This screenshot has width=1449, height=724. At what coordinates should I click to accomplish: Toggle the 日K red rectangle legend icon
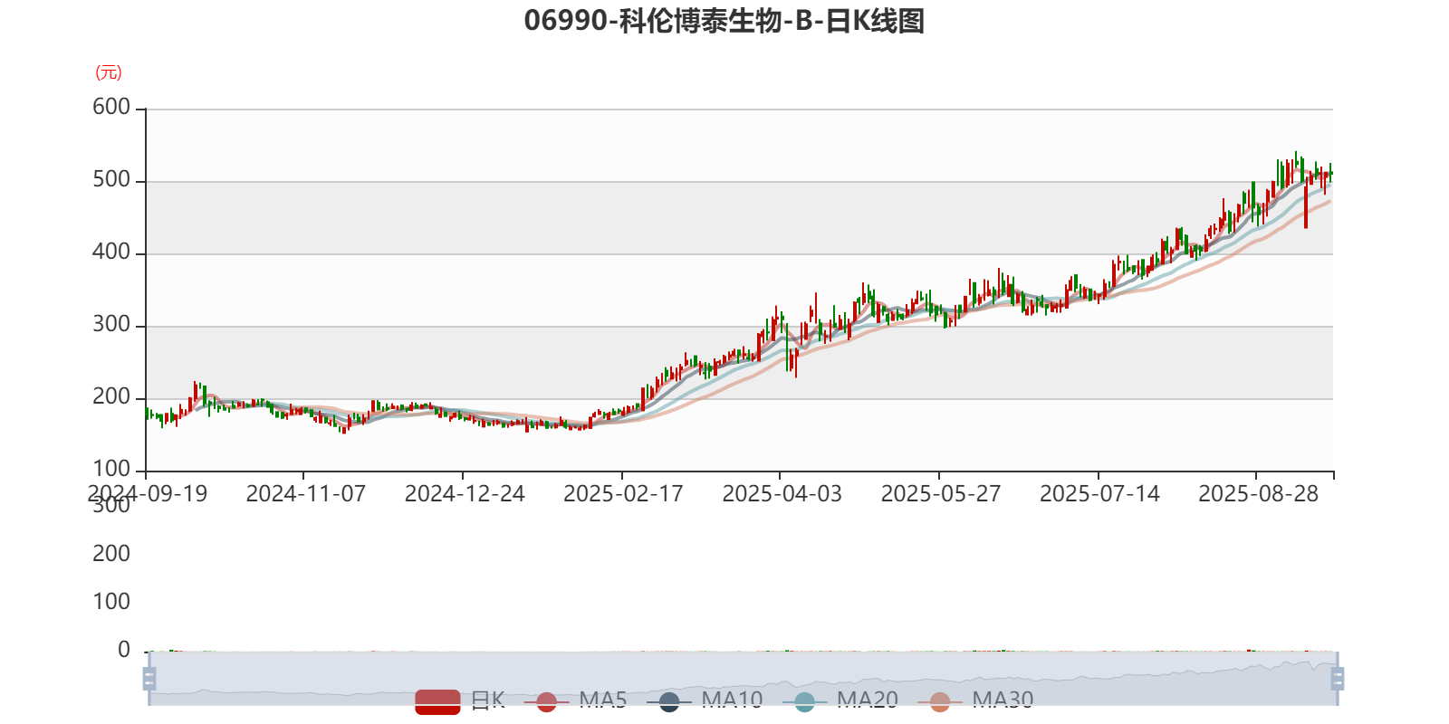[x=437, y=701]
